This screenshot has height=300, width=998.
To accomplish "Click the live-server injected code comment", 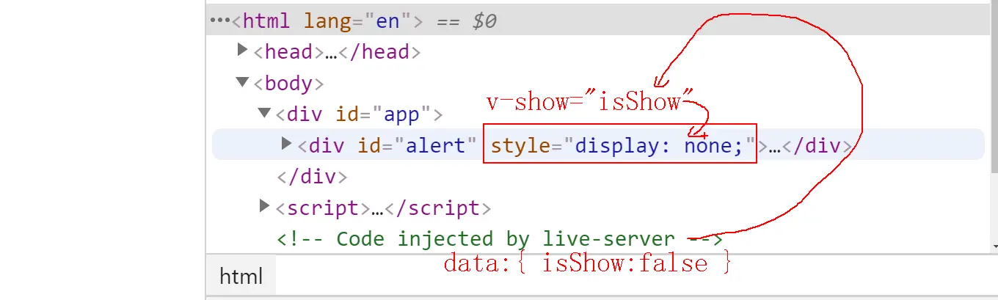I will point(500,239).
